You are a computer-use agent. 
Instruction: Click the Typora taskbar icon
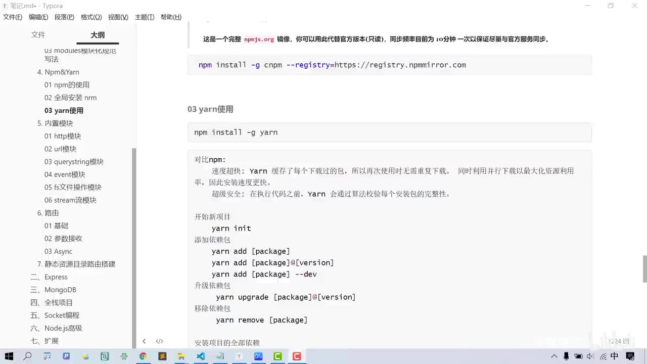[x=239, y=356]
